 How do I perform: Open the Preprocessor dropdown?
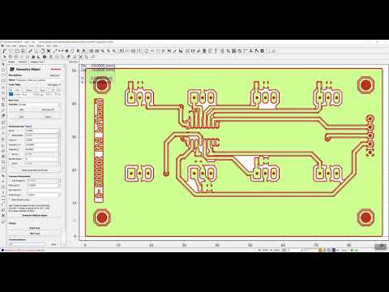coord(43,195)
